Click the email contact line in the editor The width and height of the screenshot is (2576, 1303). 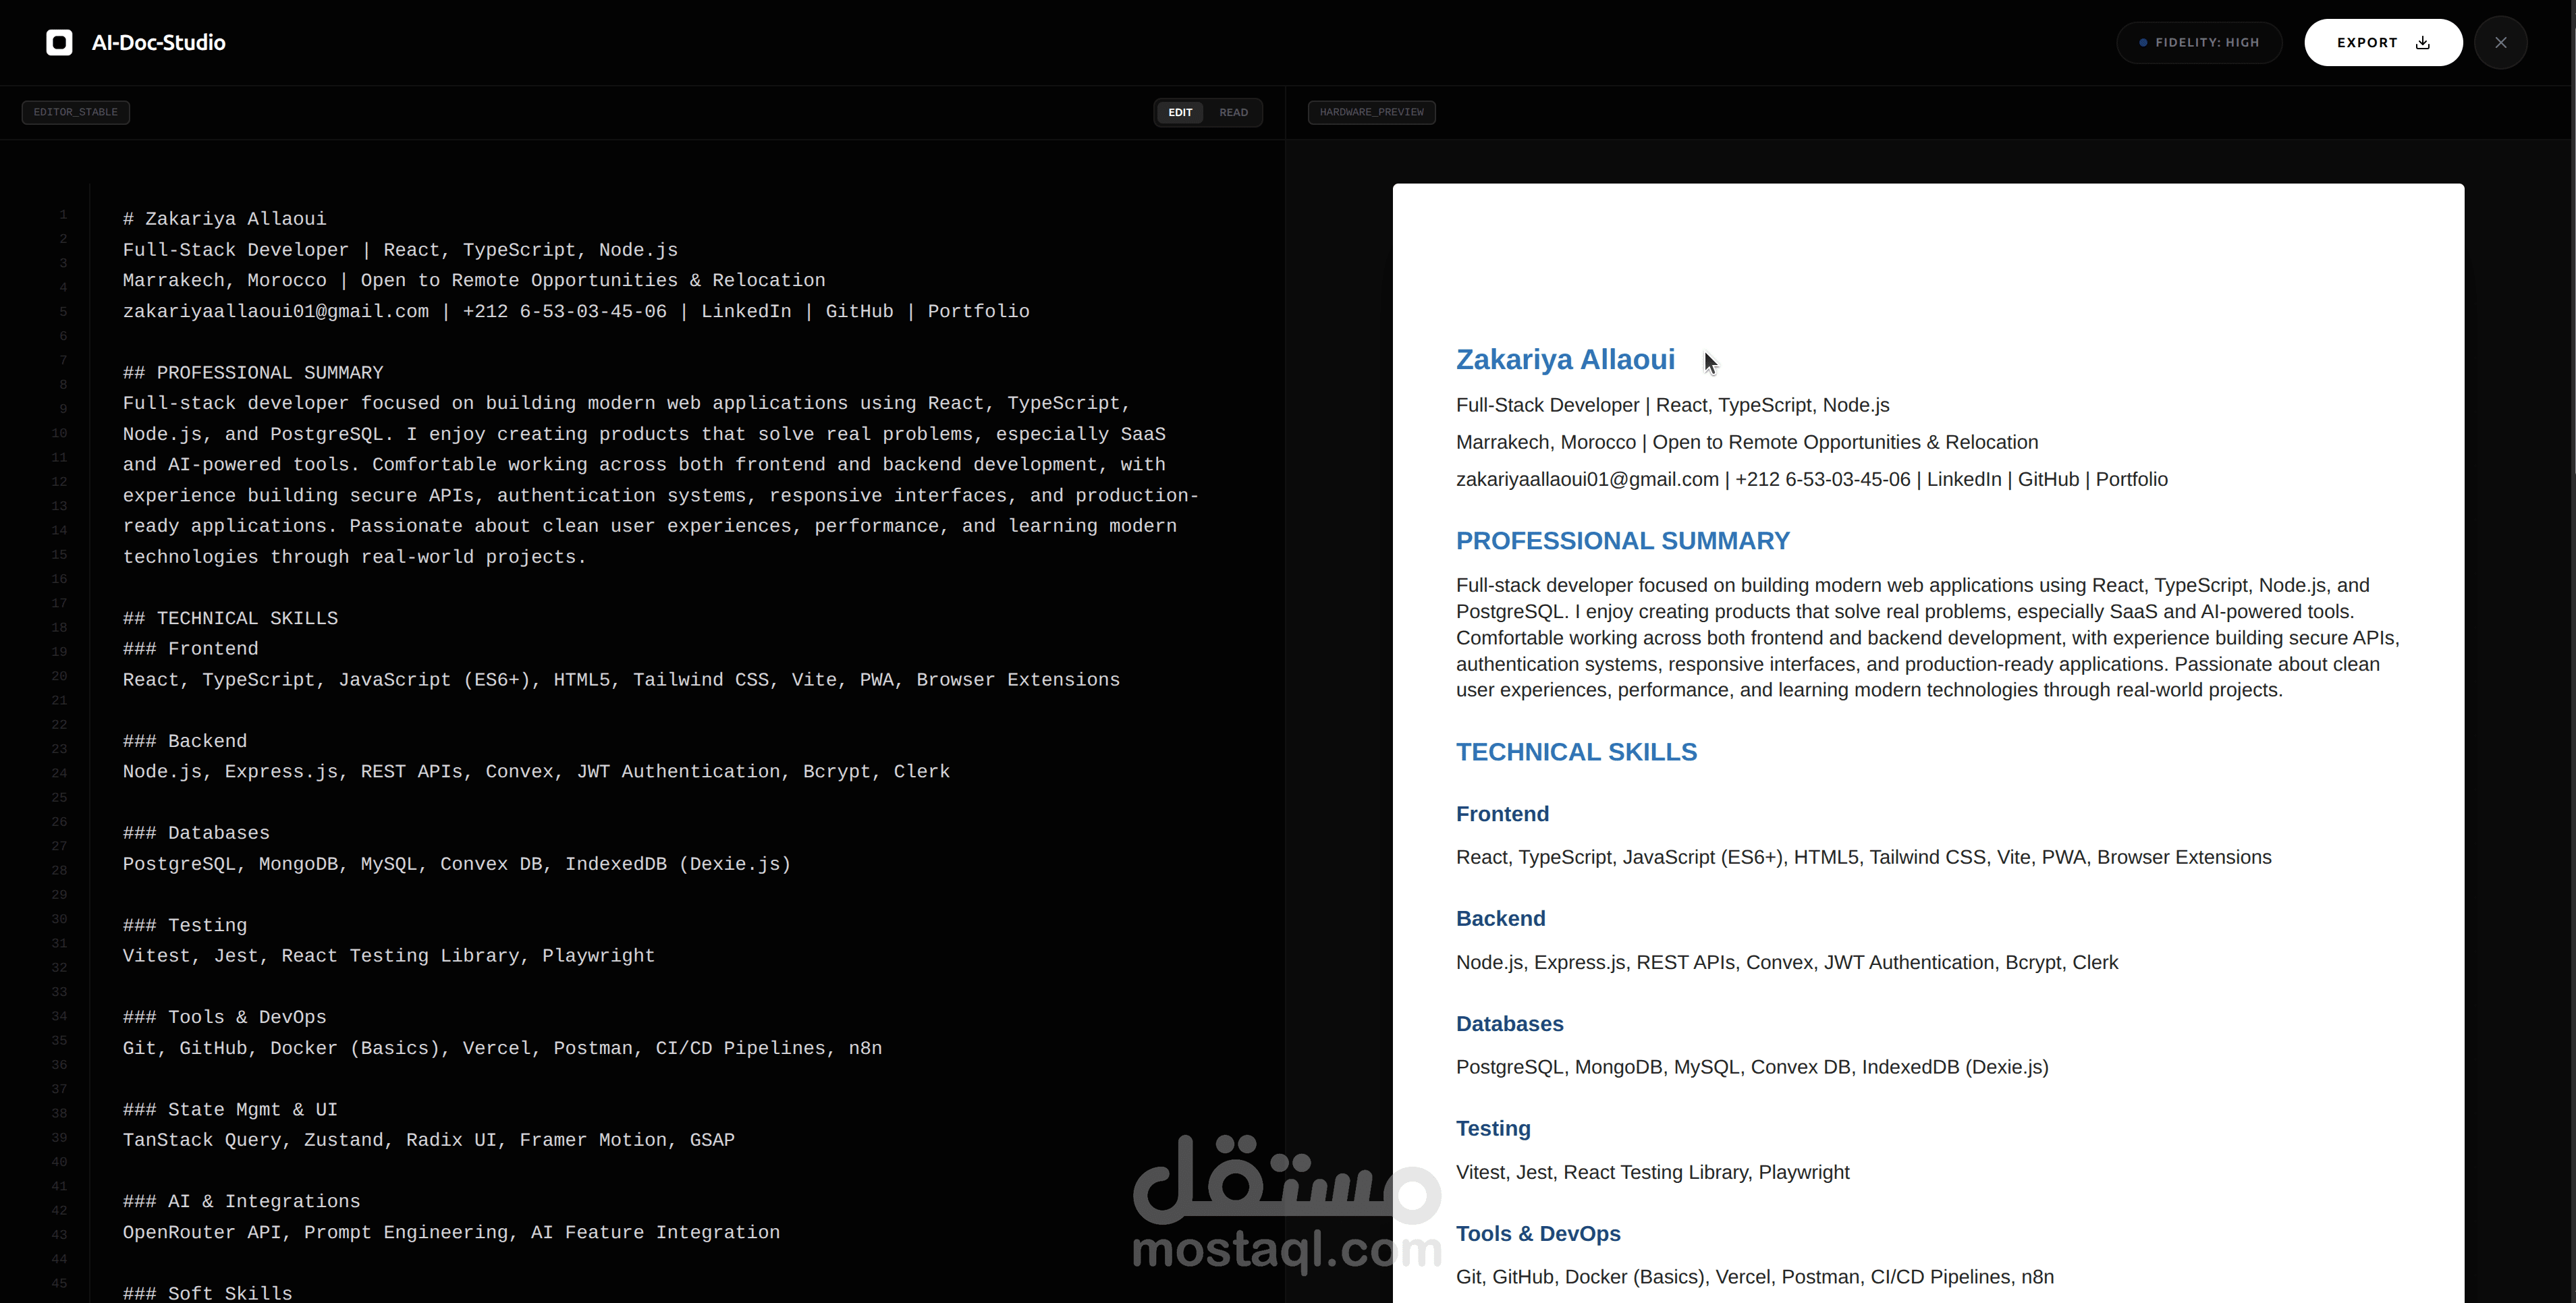click(576, 311)
